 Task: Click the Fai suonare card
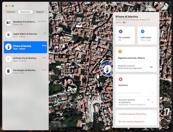(125, 35)
